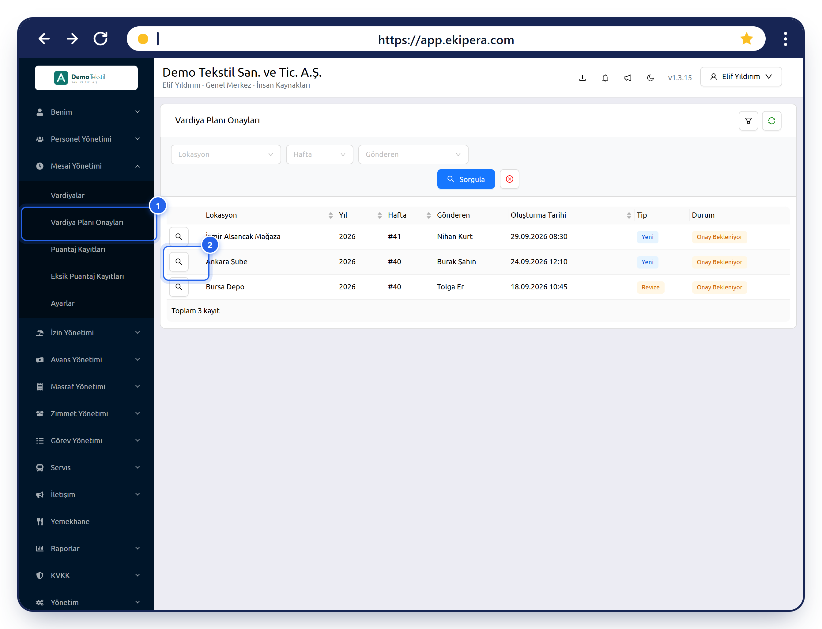View details of the Ankara Şube row
The width and height of the screenshot is (822, 629).
tap(179, 262)
